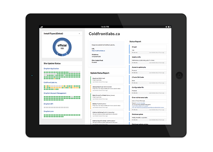Open the Dropfort Application link
The width and height of the screenshot is (213, 152).
point(51,69)
